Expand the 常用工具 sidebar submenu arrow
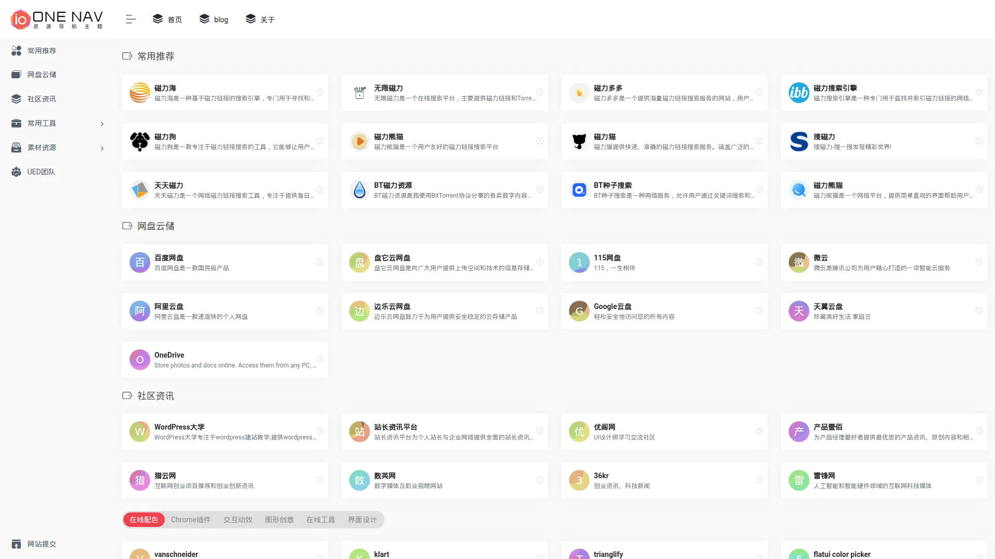The width and height of the screenshot is (995, 559). pyautogui.click(x=102, y=124)
